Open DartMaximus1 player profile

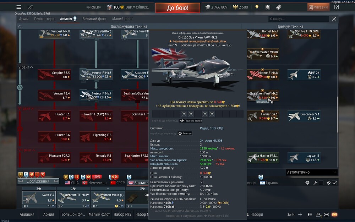coord(137,7)
